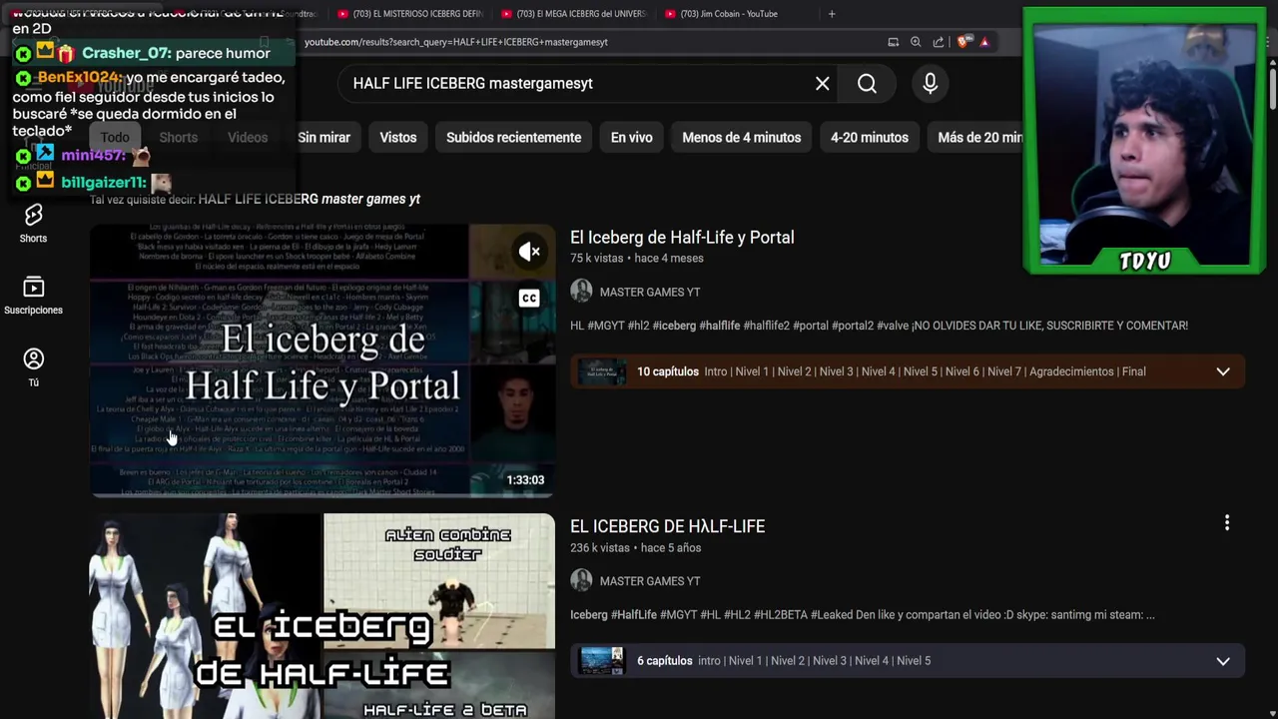Click the Brave shields lion icon

point(962,42)
